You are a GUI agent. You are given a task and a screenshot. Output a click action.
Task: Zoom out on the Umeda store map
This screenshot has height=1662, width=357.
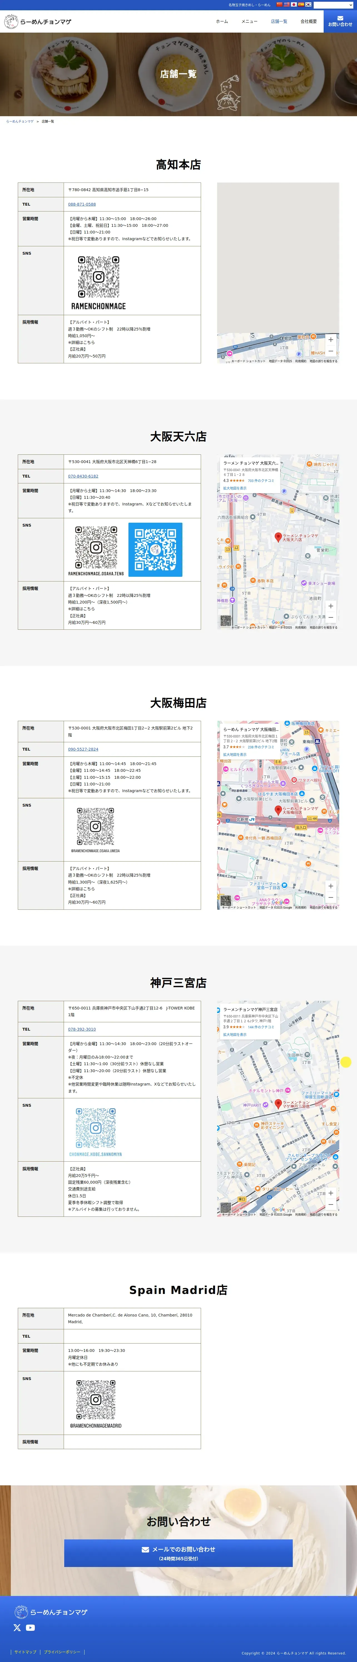tap(331, 897)
